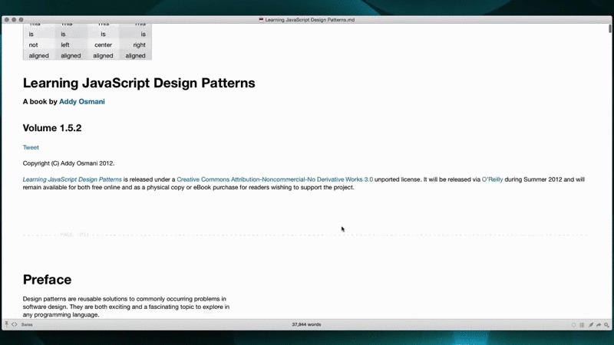Click the quill edit icon

point(590,325)
